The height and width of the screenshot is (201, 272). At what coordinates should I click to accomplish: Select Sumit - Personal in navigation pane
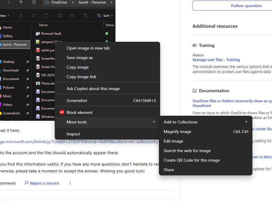point(15,44)
